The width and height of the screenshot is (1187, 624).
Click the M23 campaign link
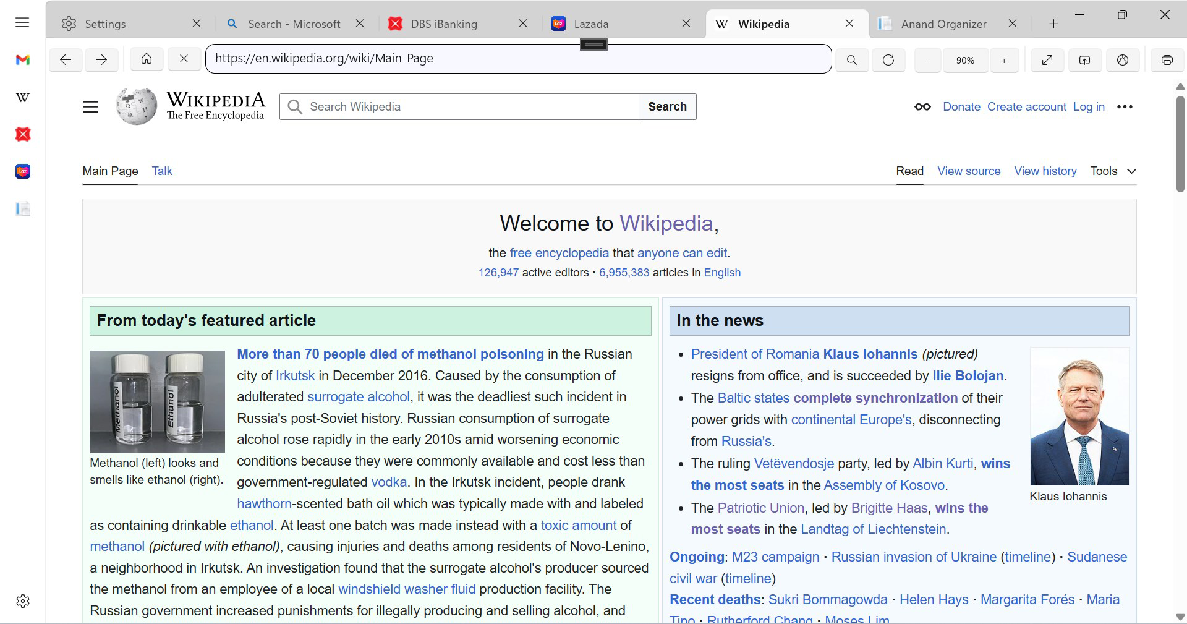coord(775,557)
